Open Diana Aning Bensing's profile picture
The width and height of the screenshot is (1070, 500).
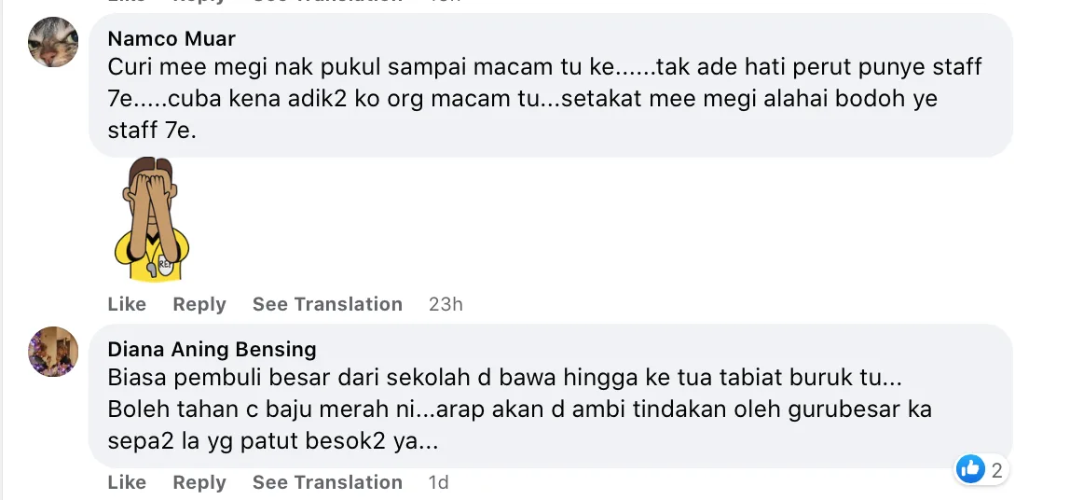(x=53, y=352)
